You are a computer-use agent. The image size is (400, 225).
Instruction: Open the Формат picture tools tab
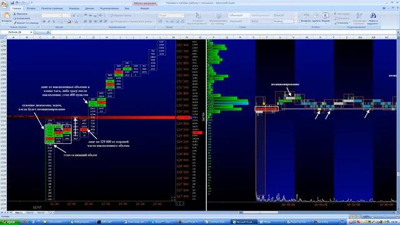(144, 8)
